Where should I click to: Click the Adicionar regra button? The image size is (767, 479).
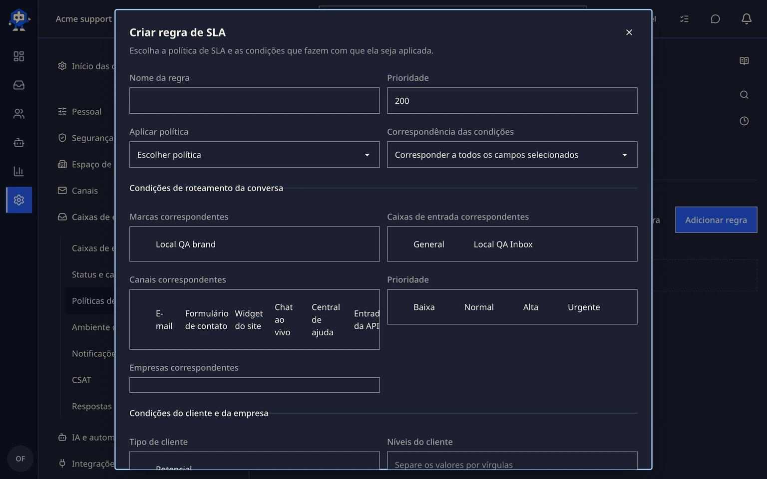pyautogui.click(x=716, y=220)
